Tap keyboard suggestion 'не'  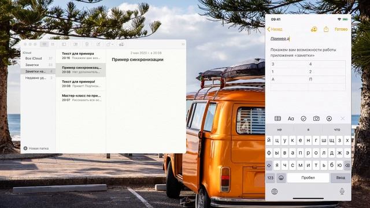280,129
